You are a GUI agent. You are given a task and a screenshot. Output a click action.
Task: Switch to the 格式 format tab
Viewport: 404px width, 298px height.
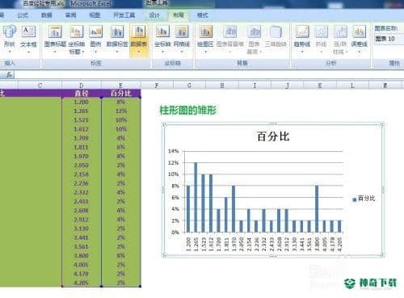tap(202, 15)
